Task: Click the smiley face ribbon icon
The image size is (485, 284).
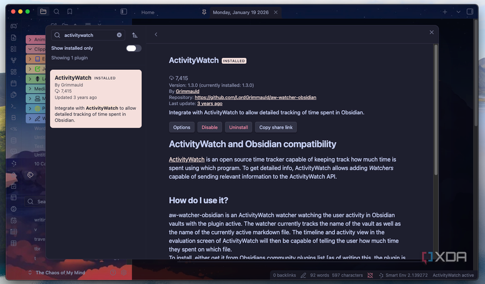Action: 14,209
